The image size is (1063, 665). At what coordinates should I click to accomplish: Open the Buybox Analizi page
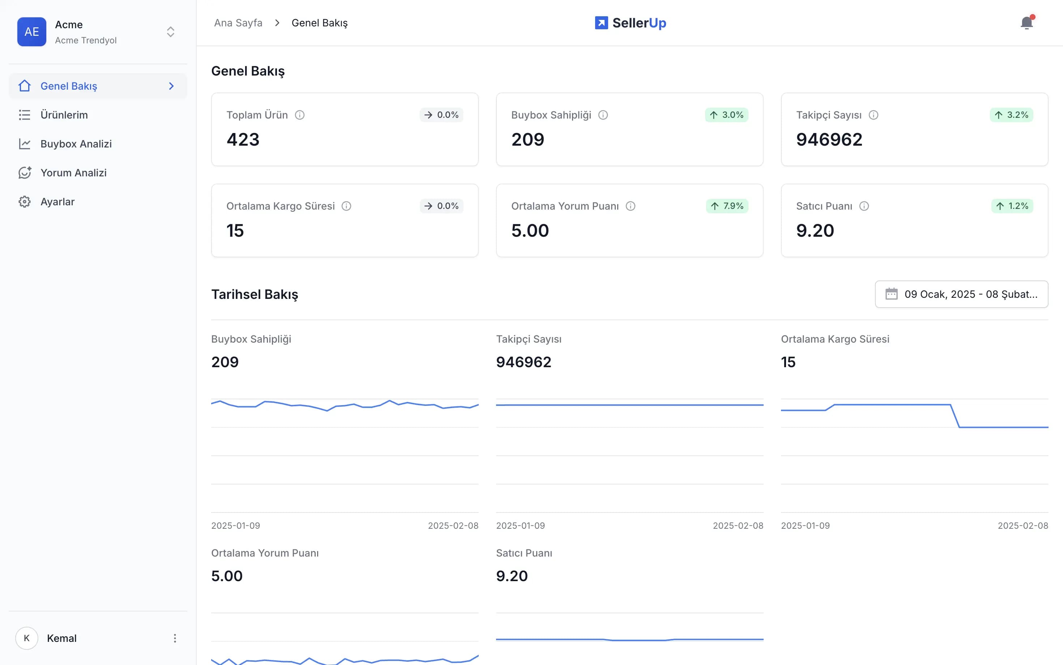[x=98, y=144]
